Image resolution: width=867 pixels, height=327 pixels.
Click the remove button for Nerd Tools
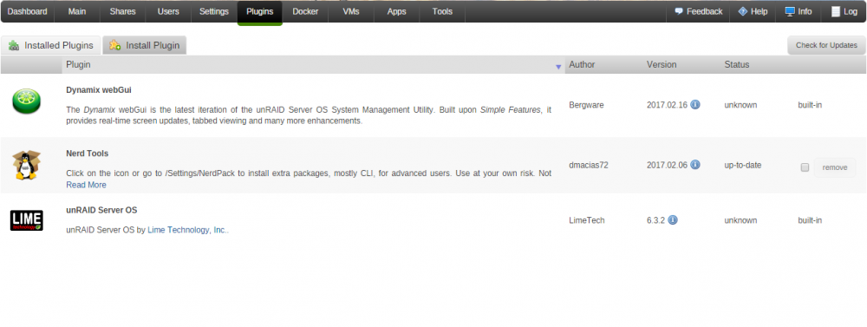[x=834, y=167]
